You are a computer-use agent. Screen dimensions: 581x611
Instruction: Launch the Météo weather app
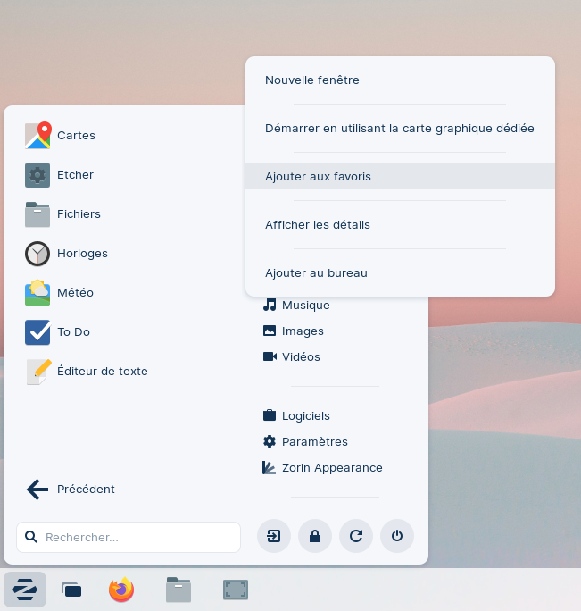37,293
